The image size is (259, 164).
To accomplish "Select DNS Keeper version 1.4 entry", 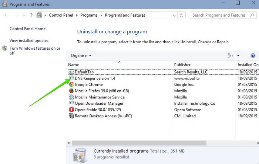I will (95, 78).
